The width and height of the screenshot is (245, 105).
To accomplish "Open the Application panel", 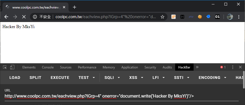I will (130, 67).
